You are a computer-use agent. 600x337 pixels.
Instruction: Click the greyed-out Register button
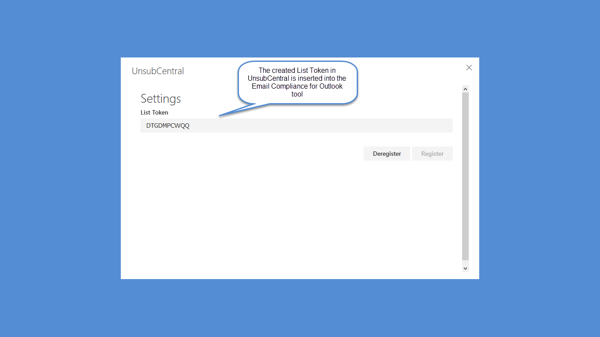[x=432, y=154]
